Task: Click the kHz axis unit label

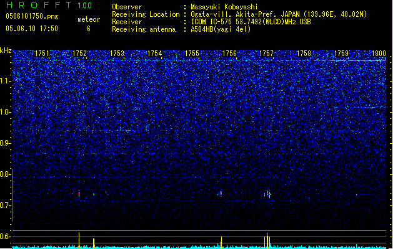Action: click(6, 50)
